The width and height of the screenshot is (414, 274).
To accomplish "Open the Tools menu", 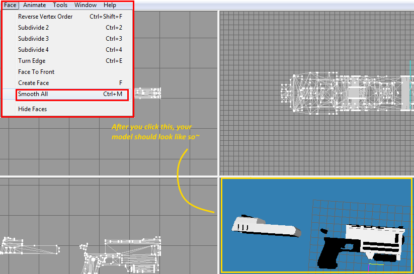I will (x=60, y=5).
